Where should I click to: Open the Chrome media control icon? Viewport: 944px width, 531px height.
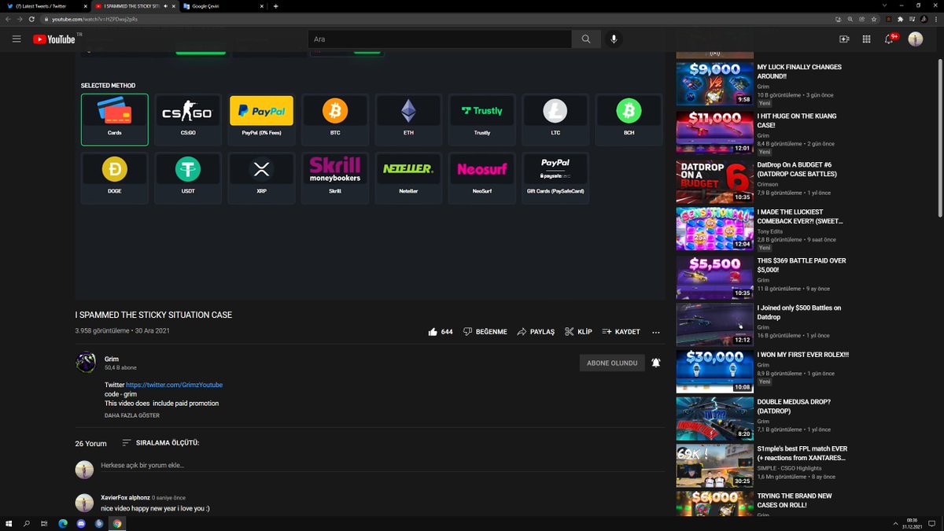point(913,18)
